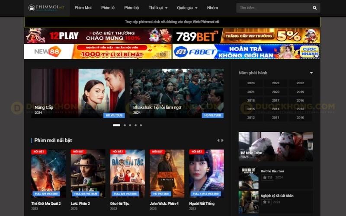Show next featured movies with right arrow
The height and width of the screenshot is (216, 346).
(x=222, y=140)
